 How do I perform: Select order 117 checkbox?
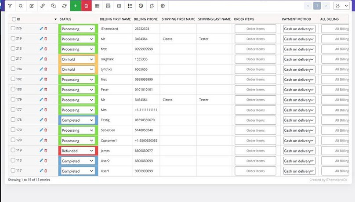pos(13,170)
